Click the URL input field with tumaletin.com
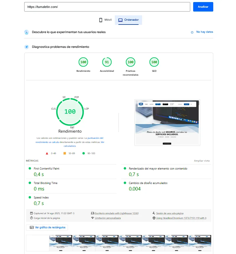Image resolution: width=236 pixels, height=254 pixels. [x=107, y=7]
